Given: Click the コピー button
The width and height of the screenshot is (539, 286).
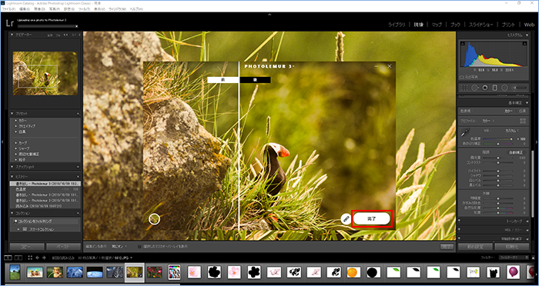Looking at the screenshot, I should pos(27,247).
